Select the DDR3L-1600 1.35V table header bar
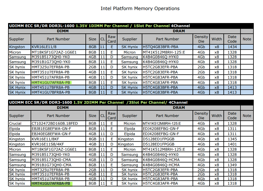The width and height of the screenshot is (263, 191). (131, 26)
